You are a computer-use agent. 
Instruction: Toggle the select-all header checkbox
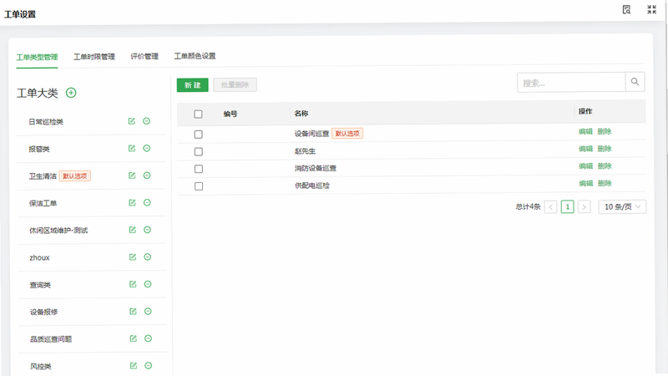[198, 114]
